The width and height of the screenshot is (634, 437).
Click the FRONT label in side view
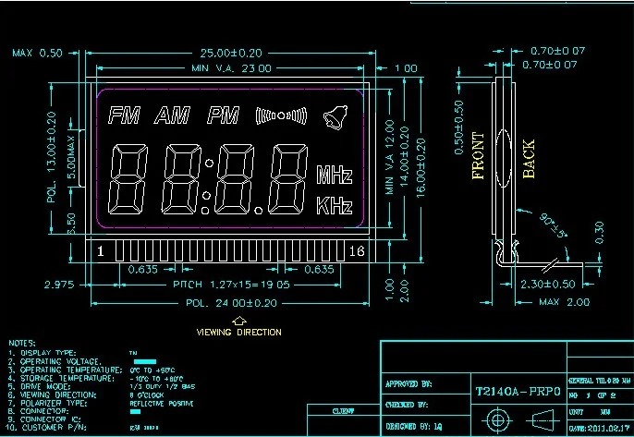(x=478, y=155)
